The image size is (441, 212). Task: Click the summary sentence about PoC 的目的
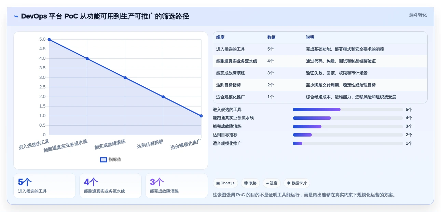tap(305, 195)
